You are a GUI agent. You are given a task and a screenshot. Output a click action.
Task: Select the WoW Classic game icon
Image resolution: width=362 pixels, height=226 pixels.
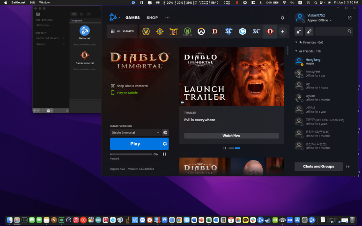coord(187,31)
